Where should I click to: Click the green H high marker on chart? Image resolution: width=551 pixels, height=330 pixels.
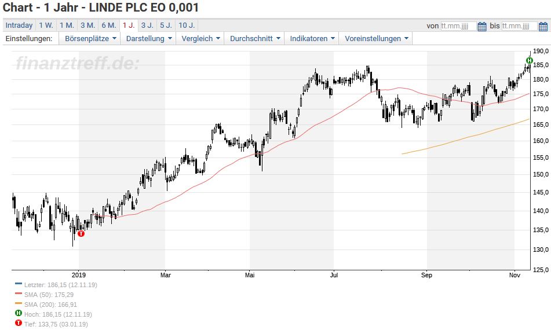[x=530, y=60]
